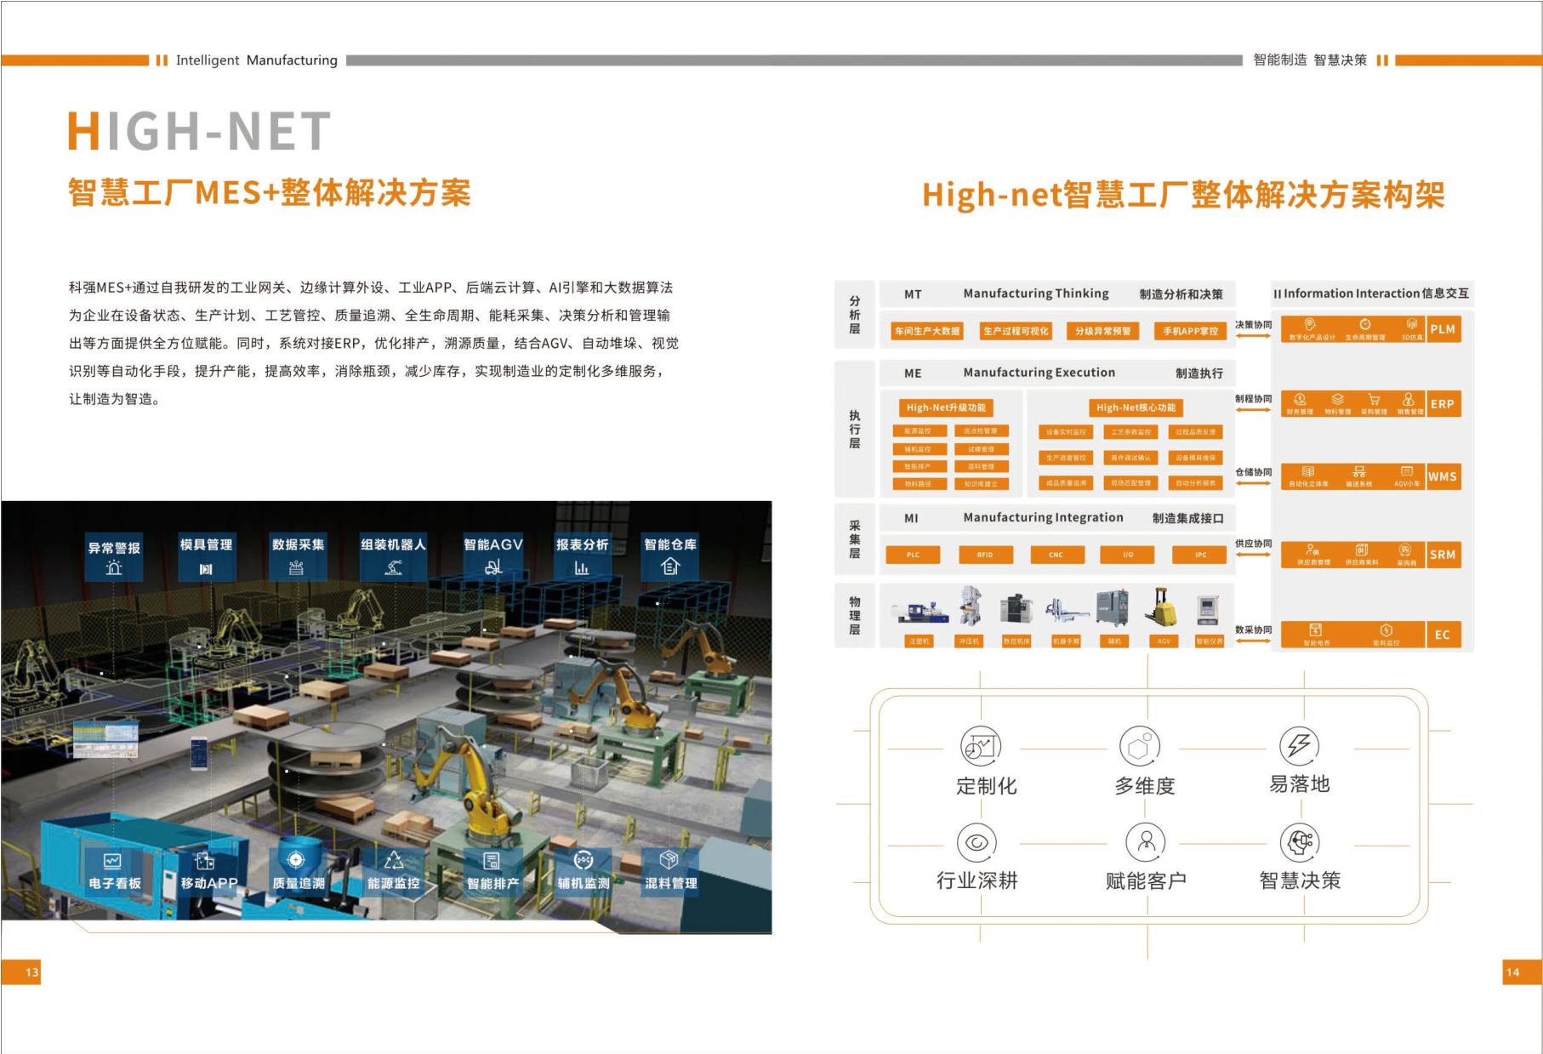Click the WMS label block
The width and height of the screenshot is (1543, 1054).
[1443, 476]
